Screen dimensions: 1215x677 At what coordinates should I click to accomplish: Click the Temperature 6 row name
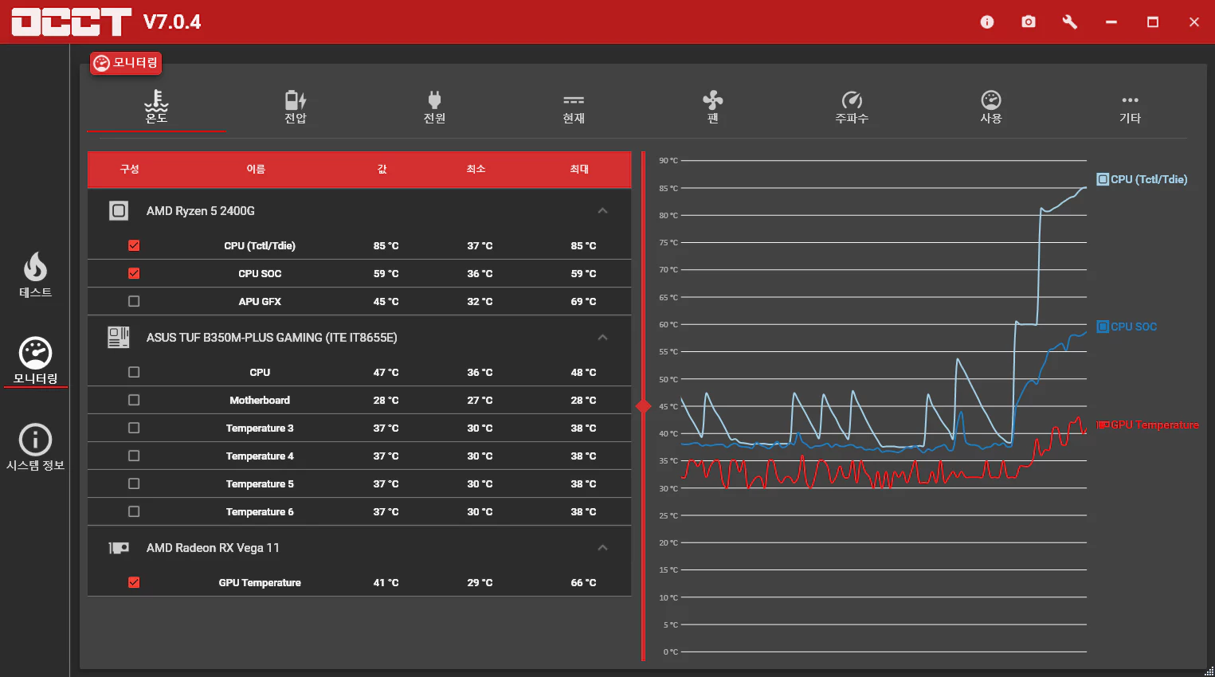pyautogui.click(x=260, y=511)
